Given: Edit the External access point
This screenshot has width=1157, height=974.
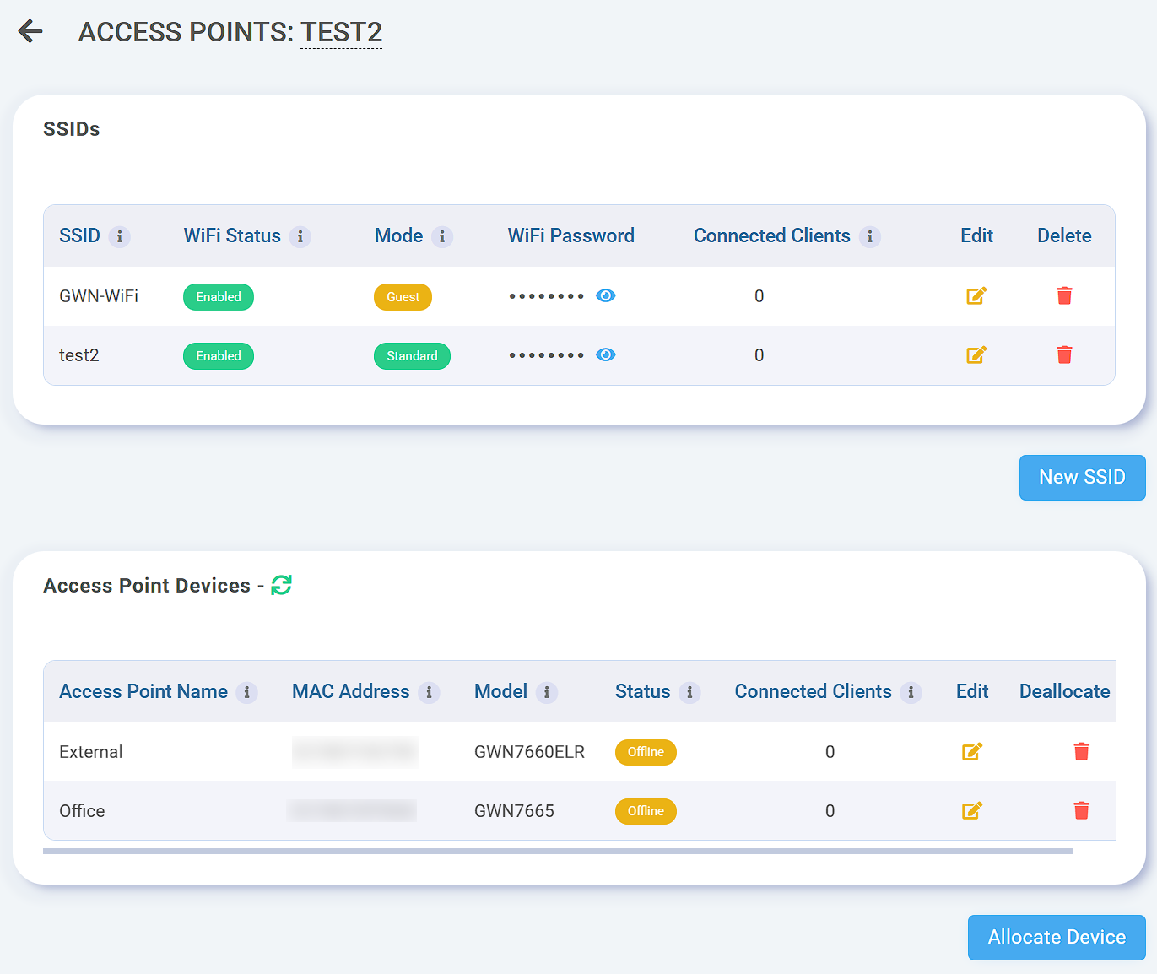Looking at the screenshot, I should tap(972, 752).
